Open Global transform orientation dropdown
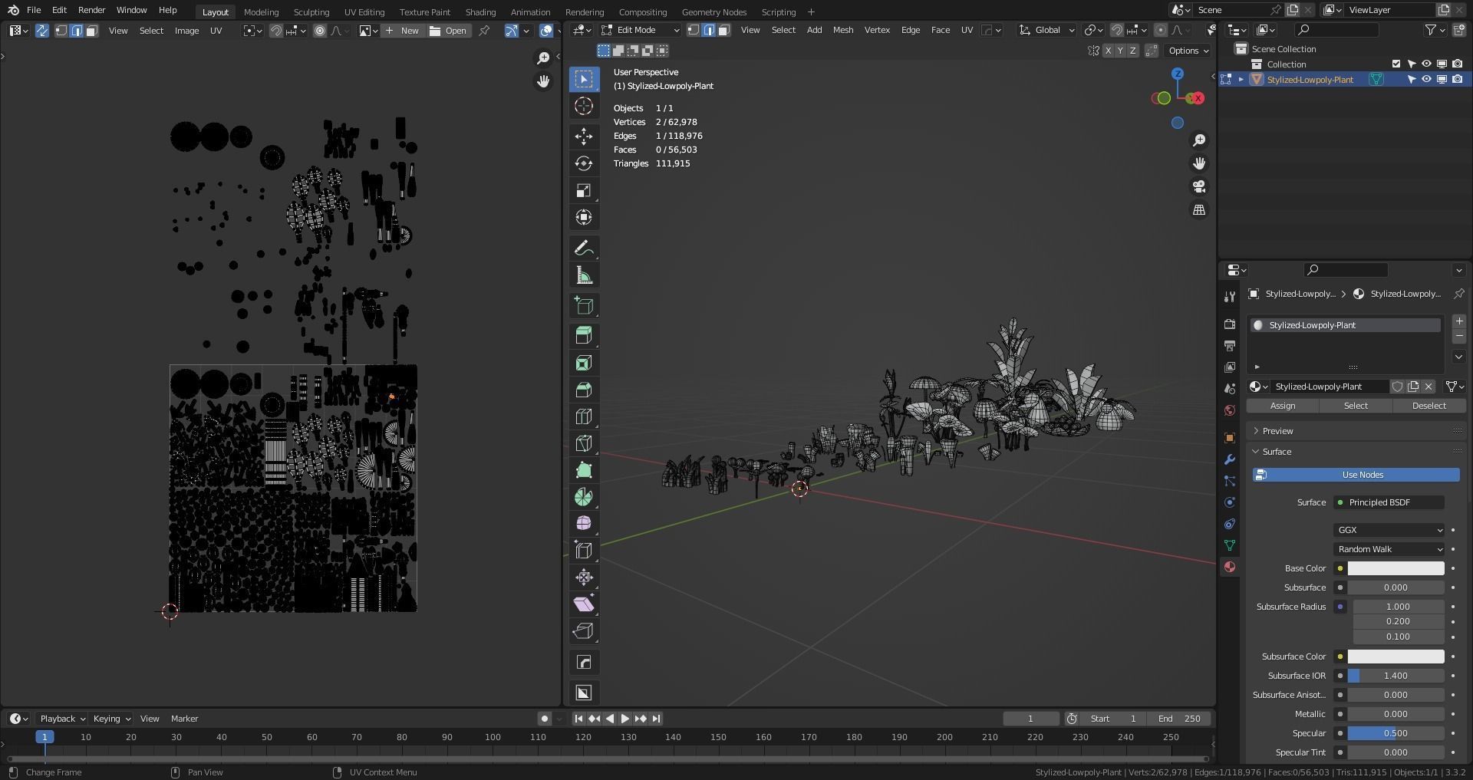This screenshot has height=780, width=1473. click(x=1046, y=30)
